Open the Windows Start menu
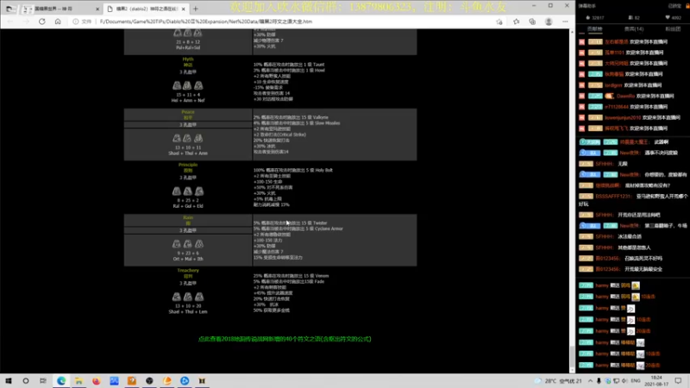The width and height of the screenshot is (690, 388). (x=9, y=381)
